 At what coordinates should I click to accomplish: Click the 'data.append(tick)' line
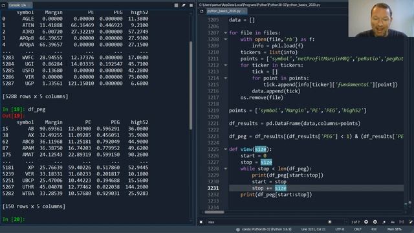click(x=276, y=91)
